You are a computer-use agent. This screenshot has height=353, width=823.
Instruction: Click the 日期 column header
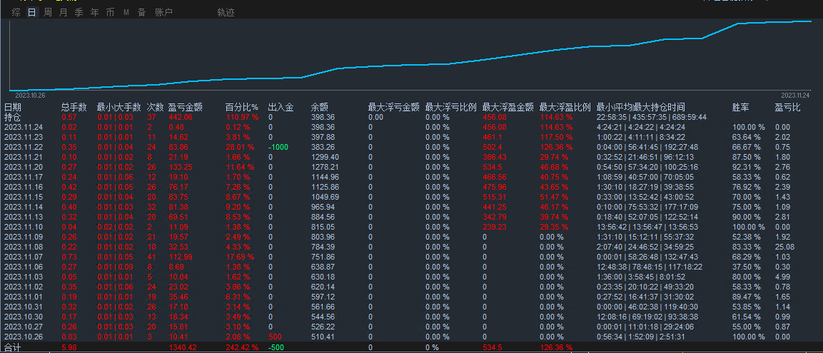coord(13,108)
